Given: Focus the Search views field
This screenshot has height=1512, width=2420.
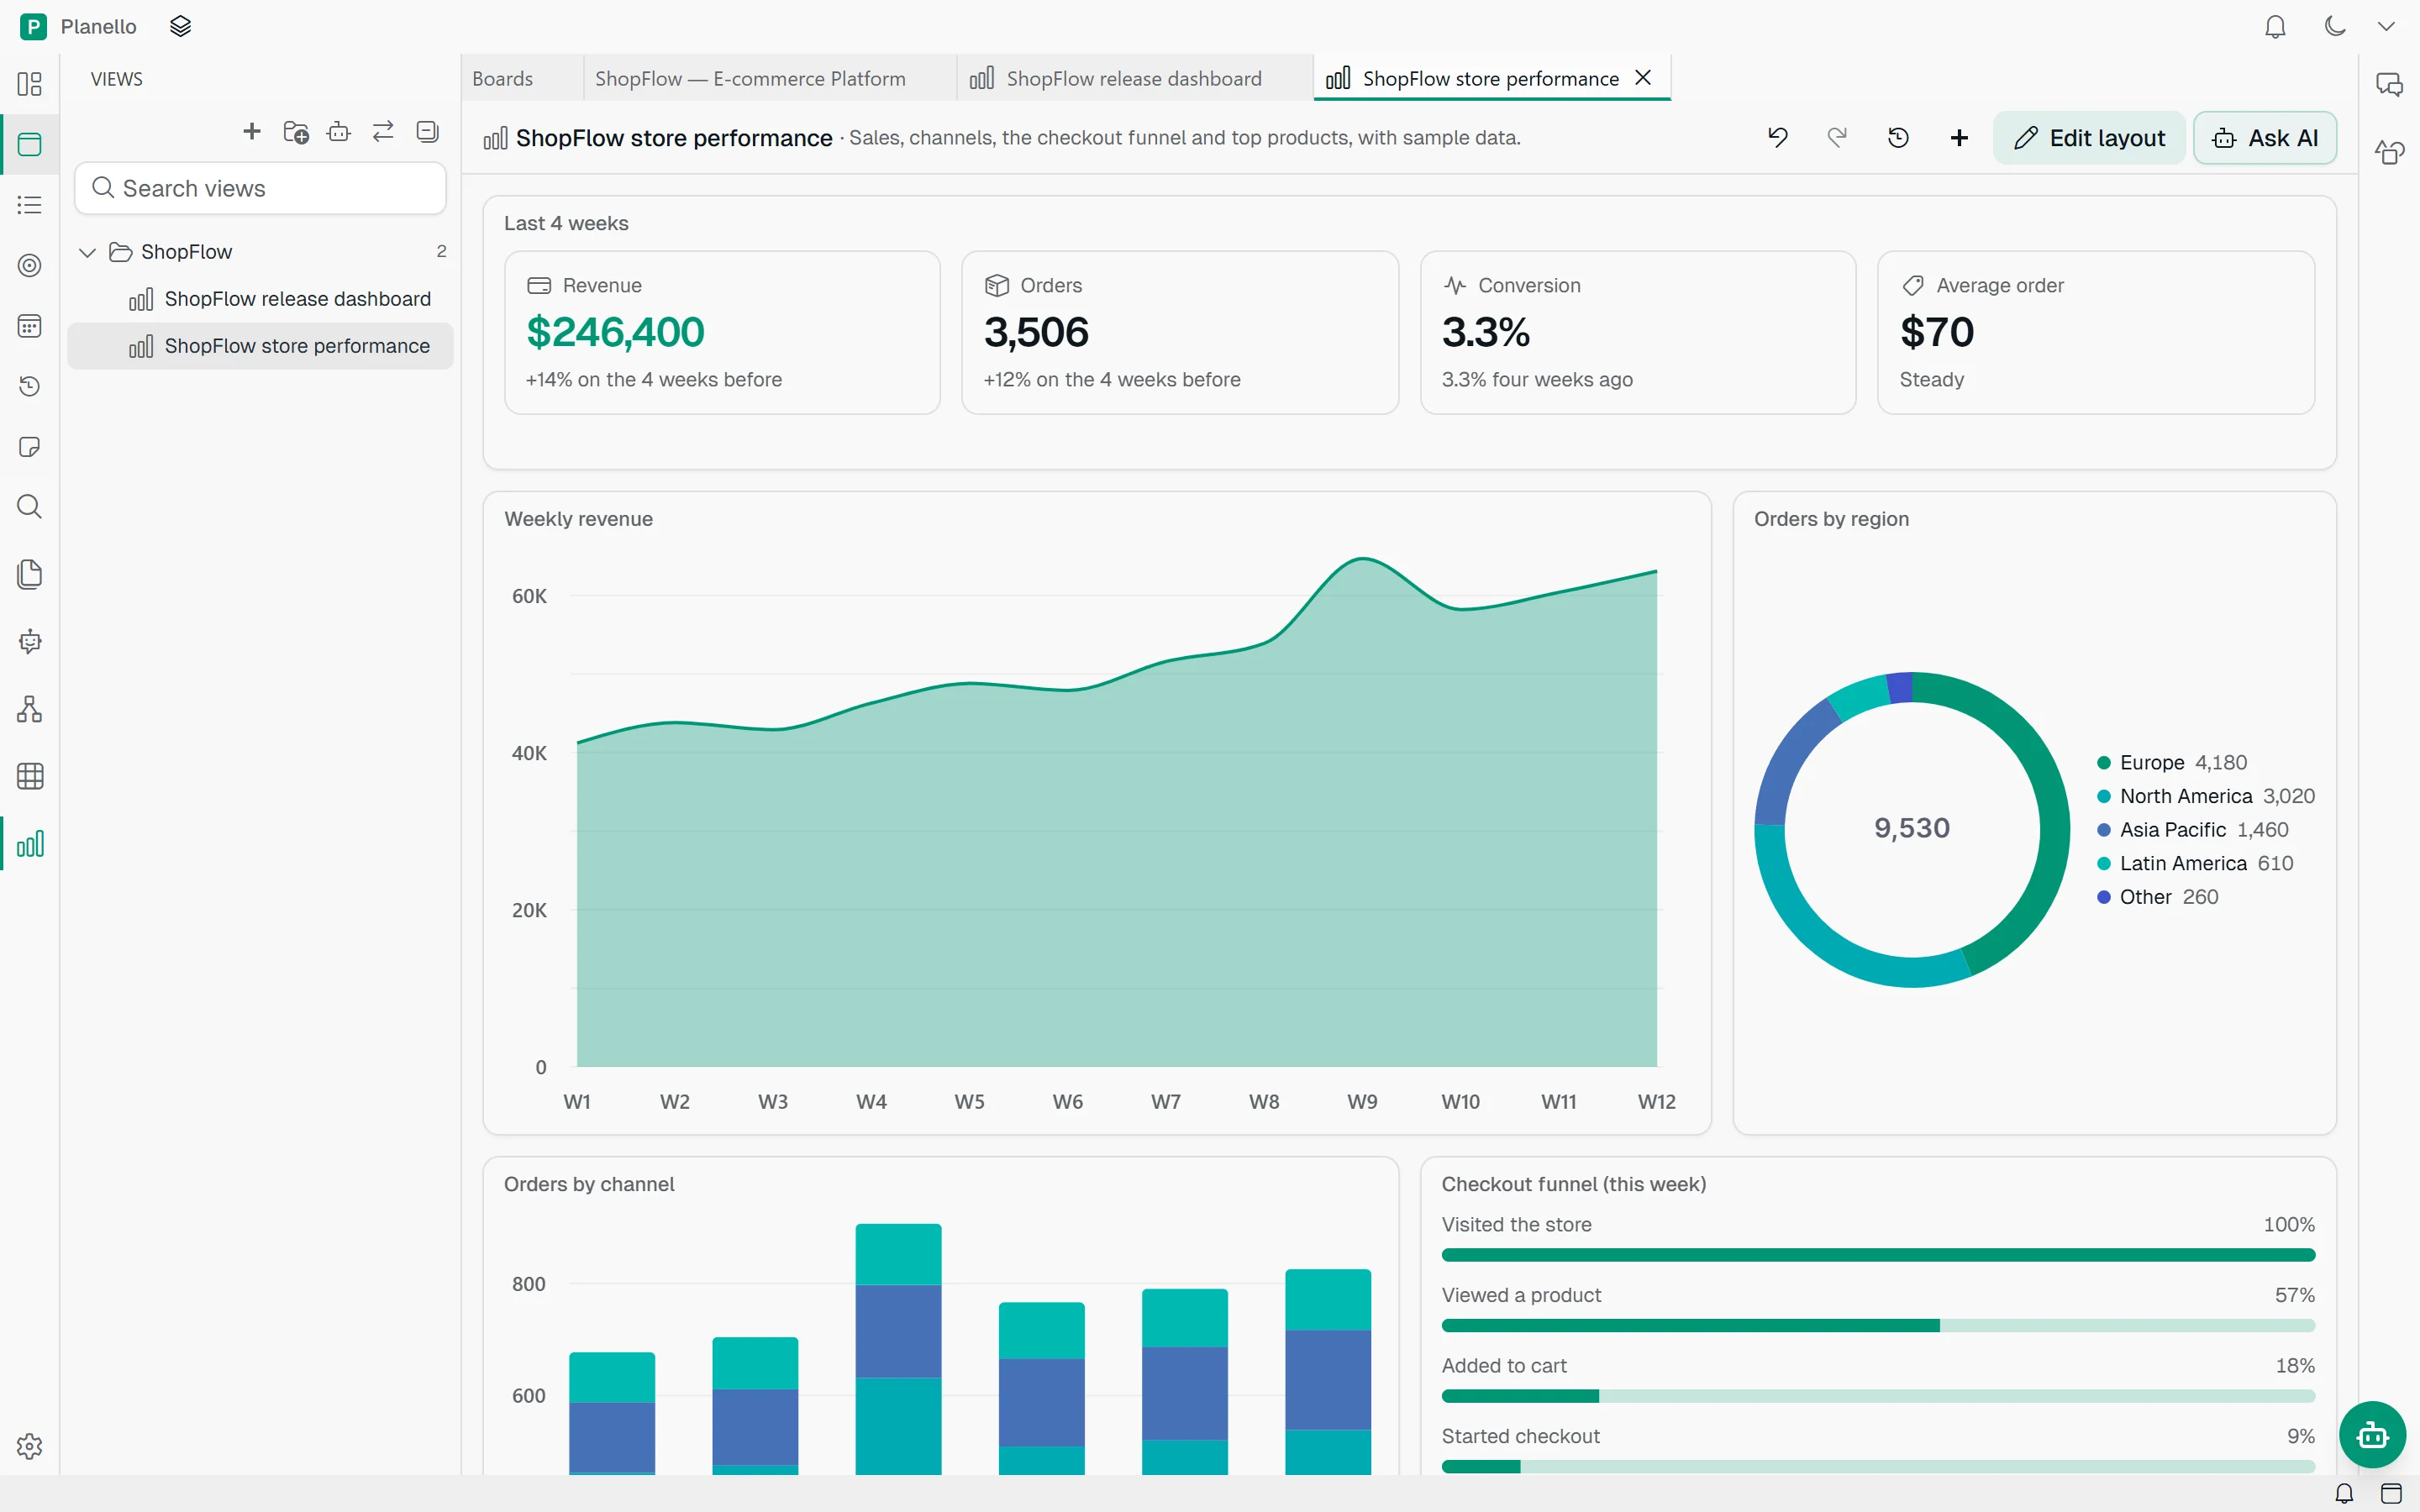Looking at the screenshot, I should click(260, 188).
